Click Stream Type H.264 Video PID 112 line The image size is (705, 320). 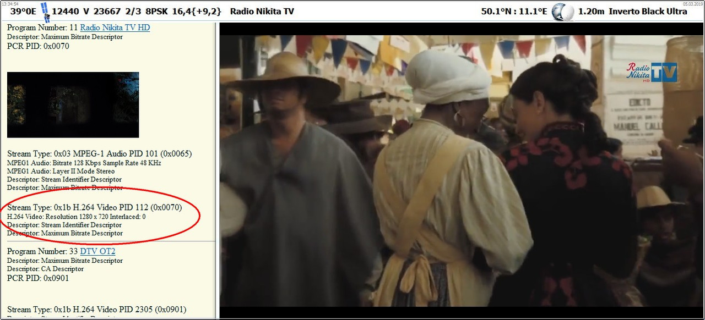94,207
